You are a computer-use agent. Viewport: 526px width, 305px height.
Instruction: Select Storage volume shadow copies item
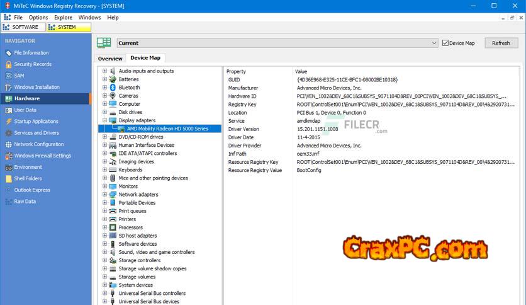(152, 268)
